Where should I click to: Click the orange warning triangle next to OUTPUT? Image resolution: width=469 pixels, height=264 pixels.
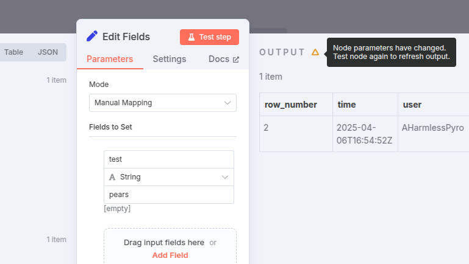coord(315,52)
